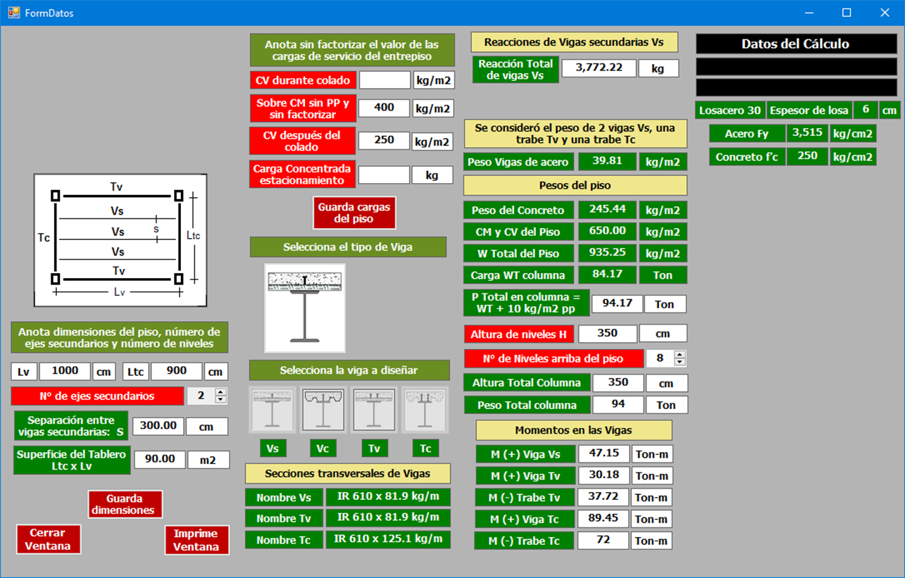This screenshot has width=905, height=578.
Task: Click the M (-) Trabe Tv value 37.72
Action: tap(604, 497)
